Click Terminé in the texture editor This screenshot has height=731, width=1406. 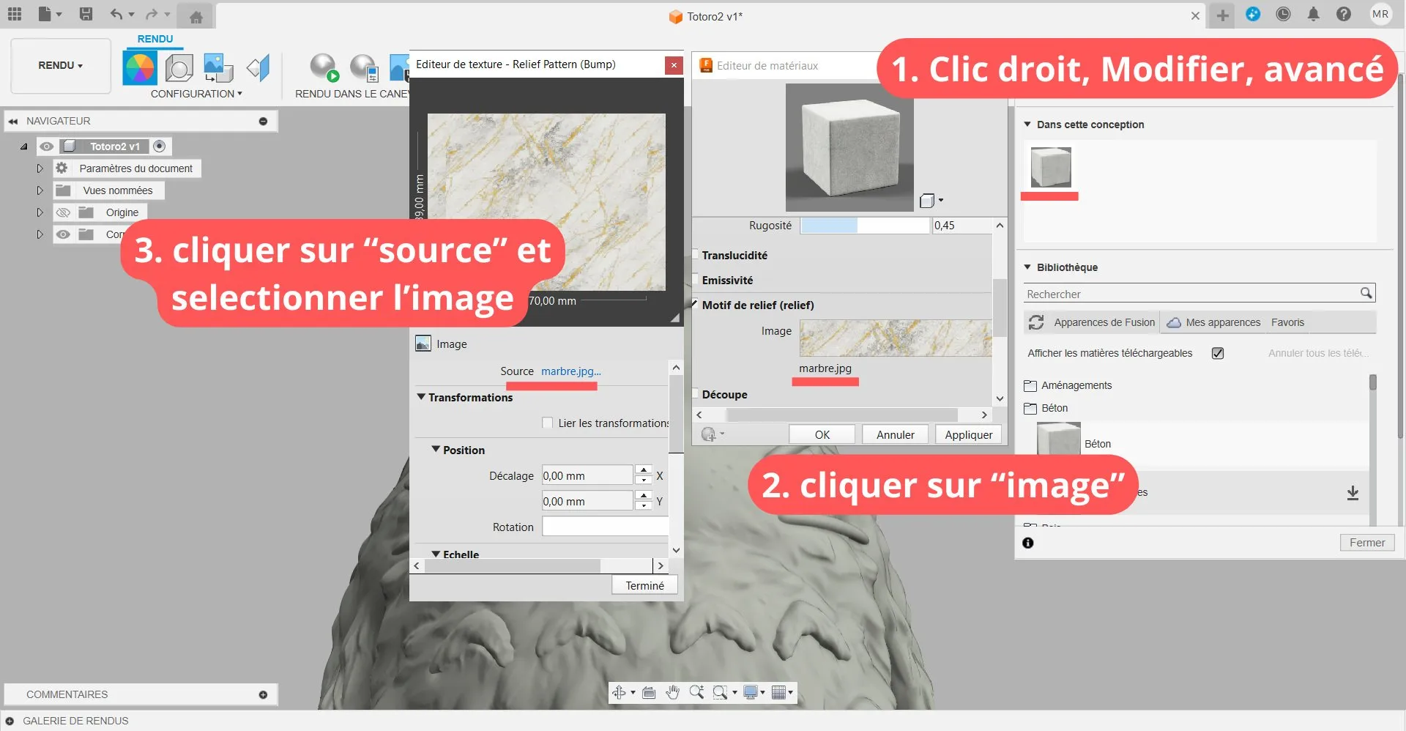[x=644, y=585]
